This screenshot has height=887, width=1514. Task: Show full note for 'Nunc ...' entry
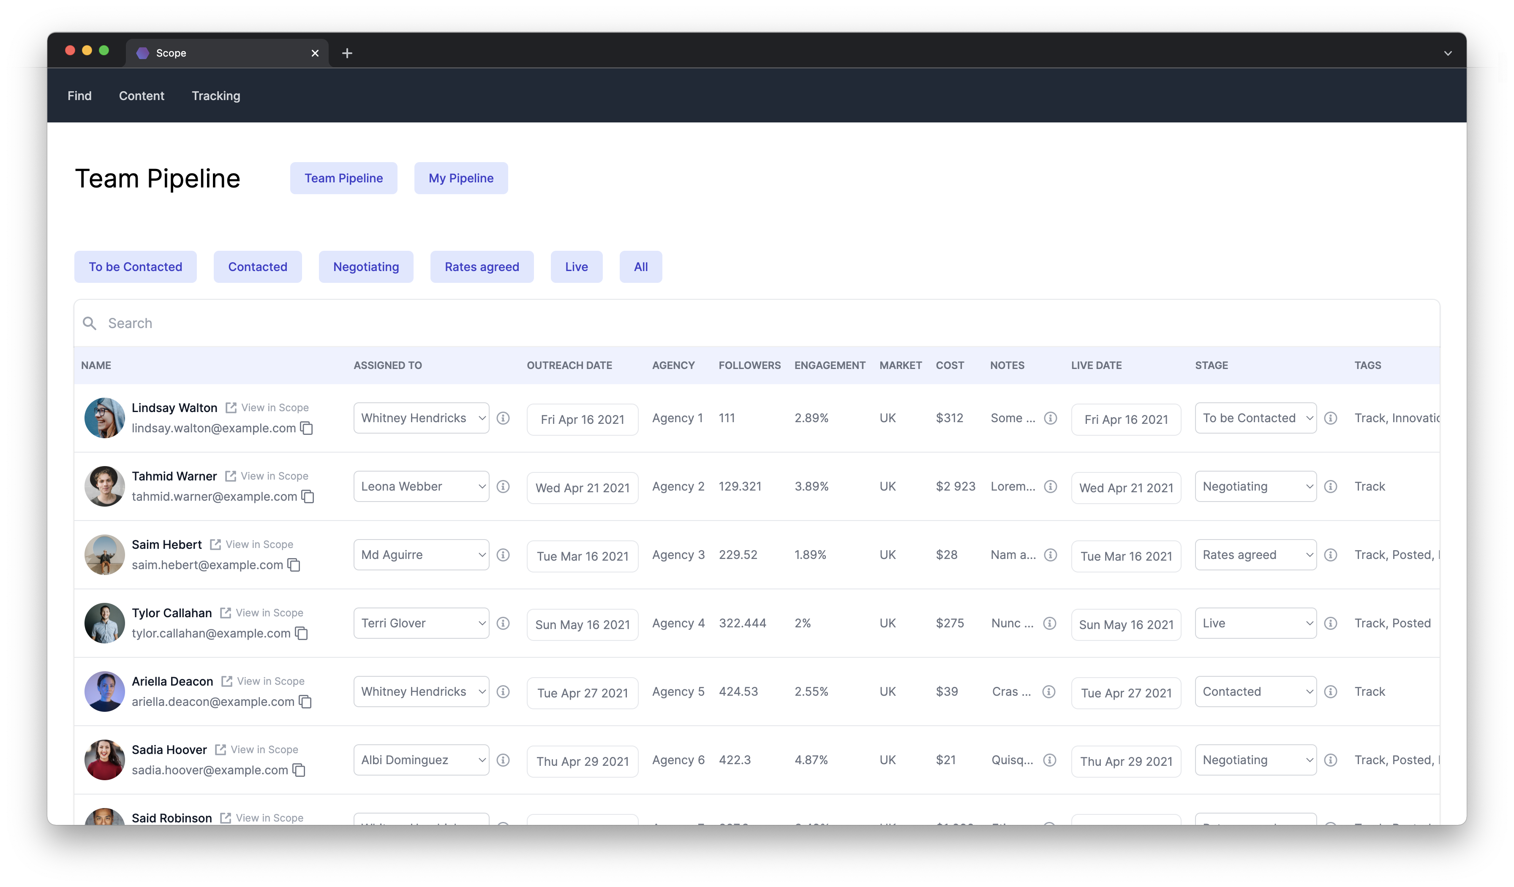[1050, 624]
